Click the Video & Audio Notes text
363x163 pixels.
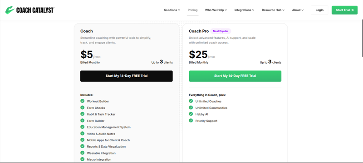pos(101,134)
